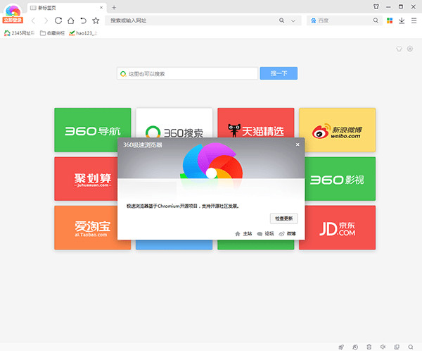Click the 360 browser logo avatar

(x=13, y=11)
